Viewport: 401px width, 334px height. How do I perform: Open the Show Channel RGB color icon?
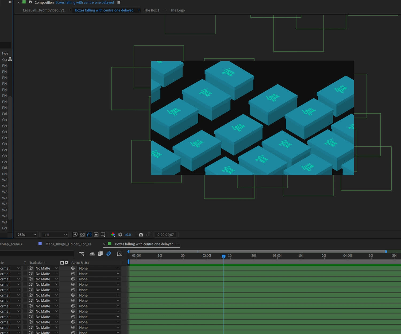pyautogui.click(x=113, y=235)
